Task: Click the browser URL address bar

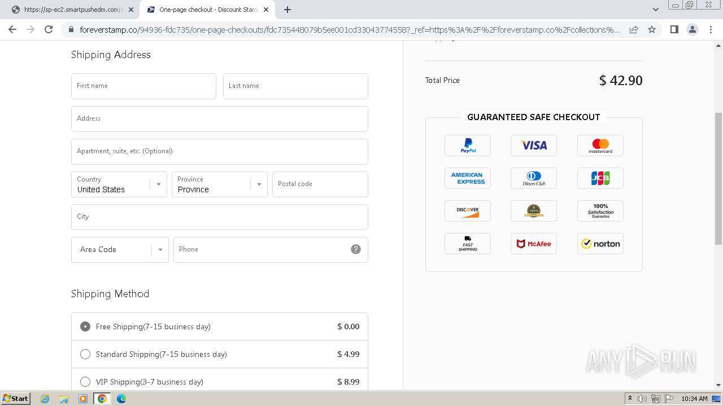Action: (350, 29)
